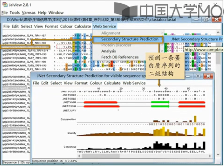Click the Consensus annotation label
Screen dimensions: 224x166
[x=70, y=147]
